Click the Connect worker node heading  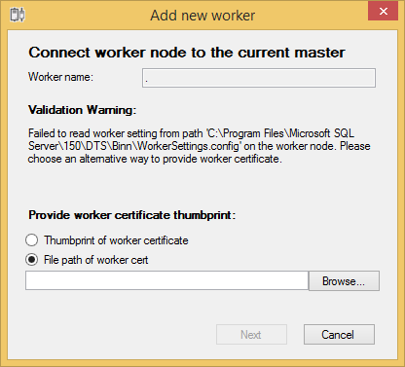coord(187,53)
